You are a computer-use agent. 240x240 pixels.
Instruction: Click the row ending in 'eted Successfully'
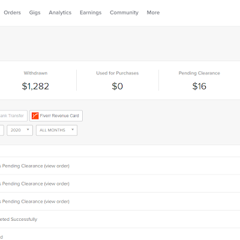(x=120, y=219)
